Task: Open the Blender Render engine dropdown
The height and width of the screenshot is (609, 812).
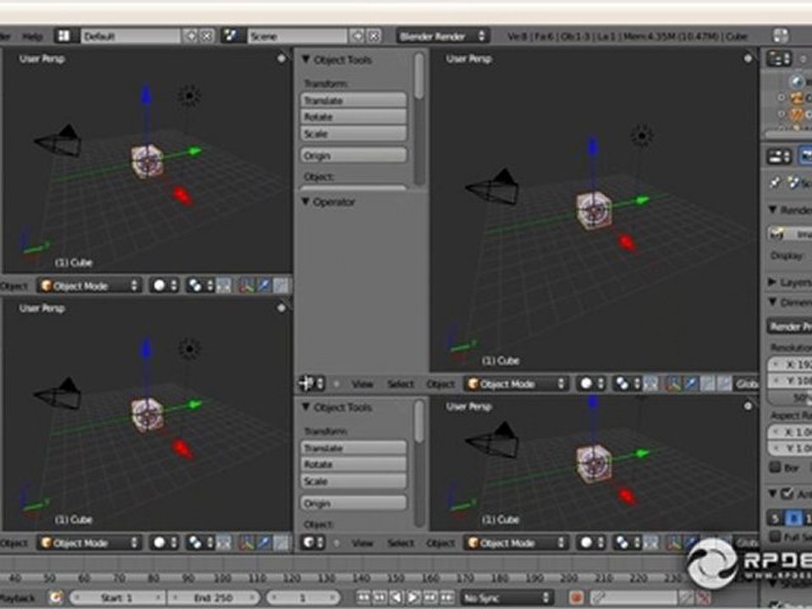Action: [x=442, y=36]
